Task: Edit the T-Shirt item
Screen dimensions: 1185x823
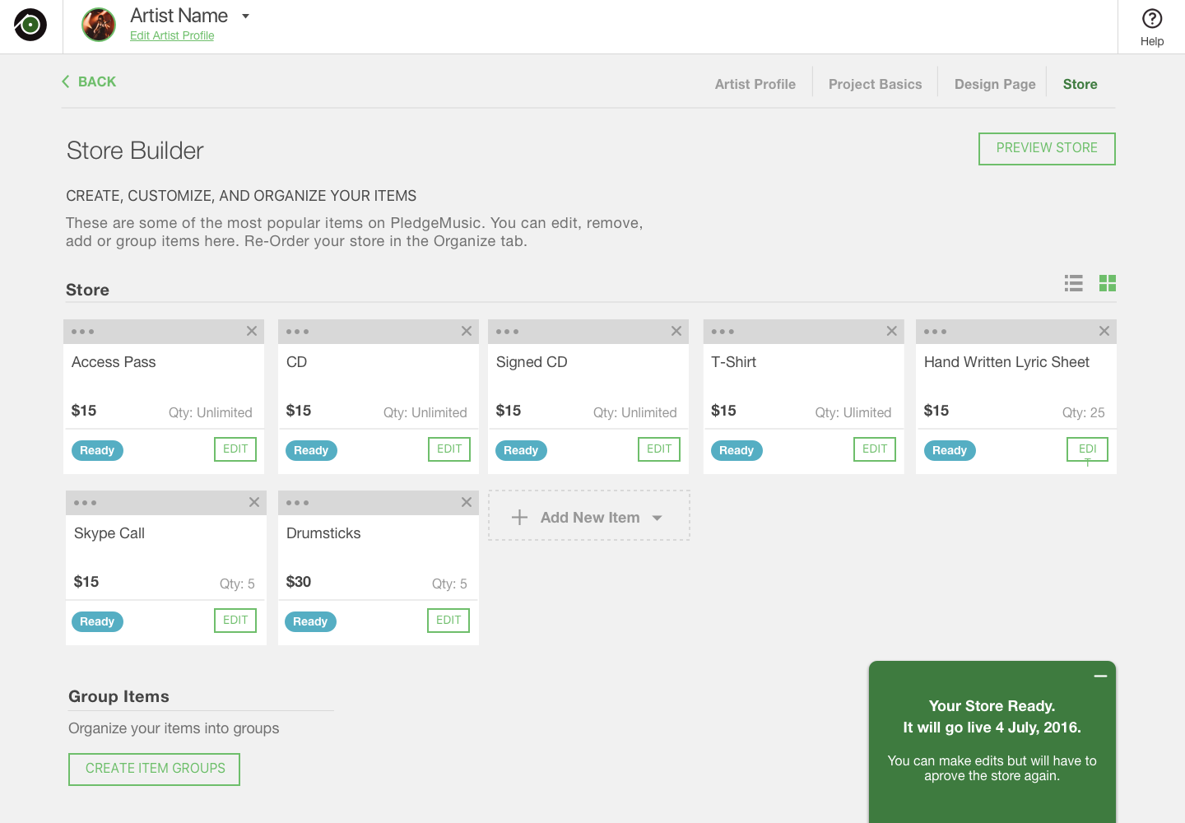Action: pyautogui.click(x=875, y=449)
